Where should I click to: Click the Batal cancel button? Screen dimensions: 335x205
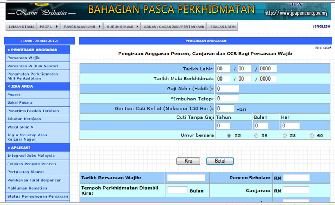pyautogui.click(x=220, y=161)
